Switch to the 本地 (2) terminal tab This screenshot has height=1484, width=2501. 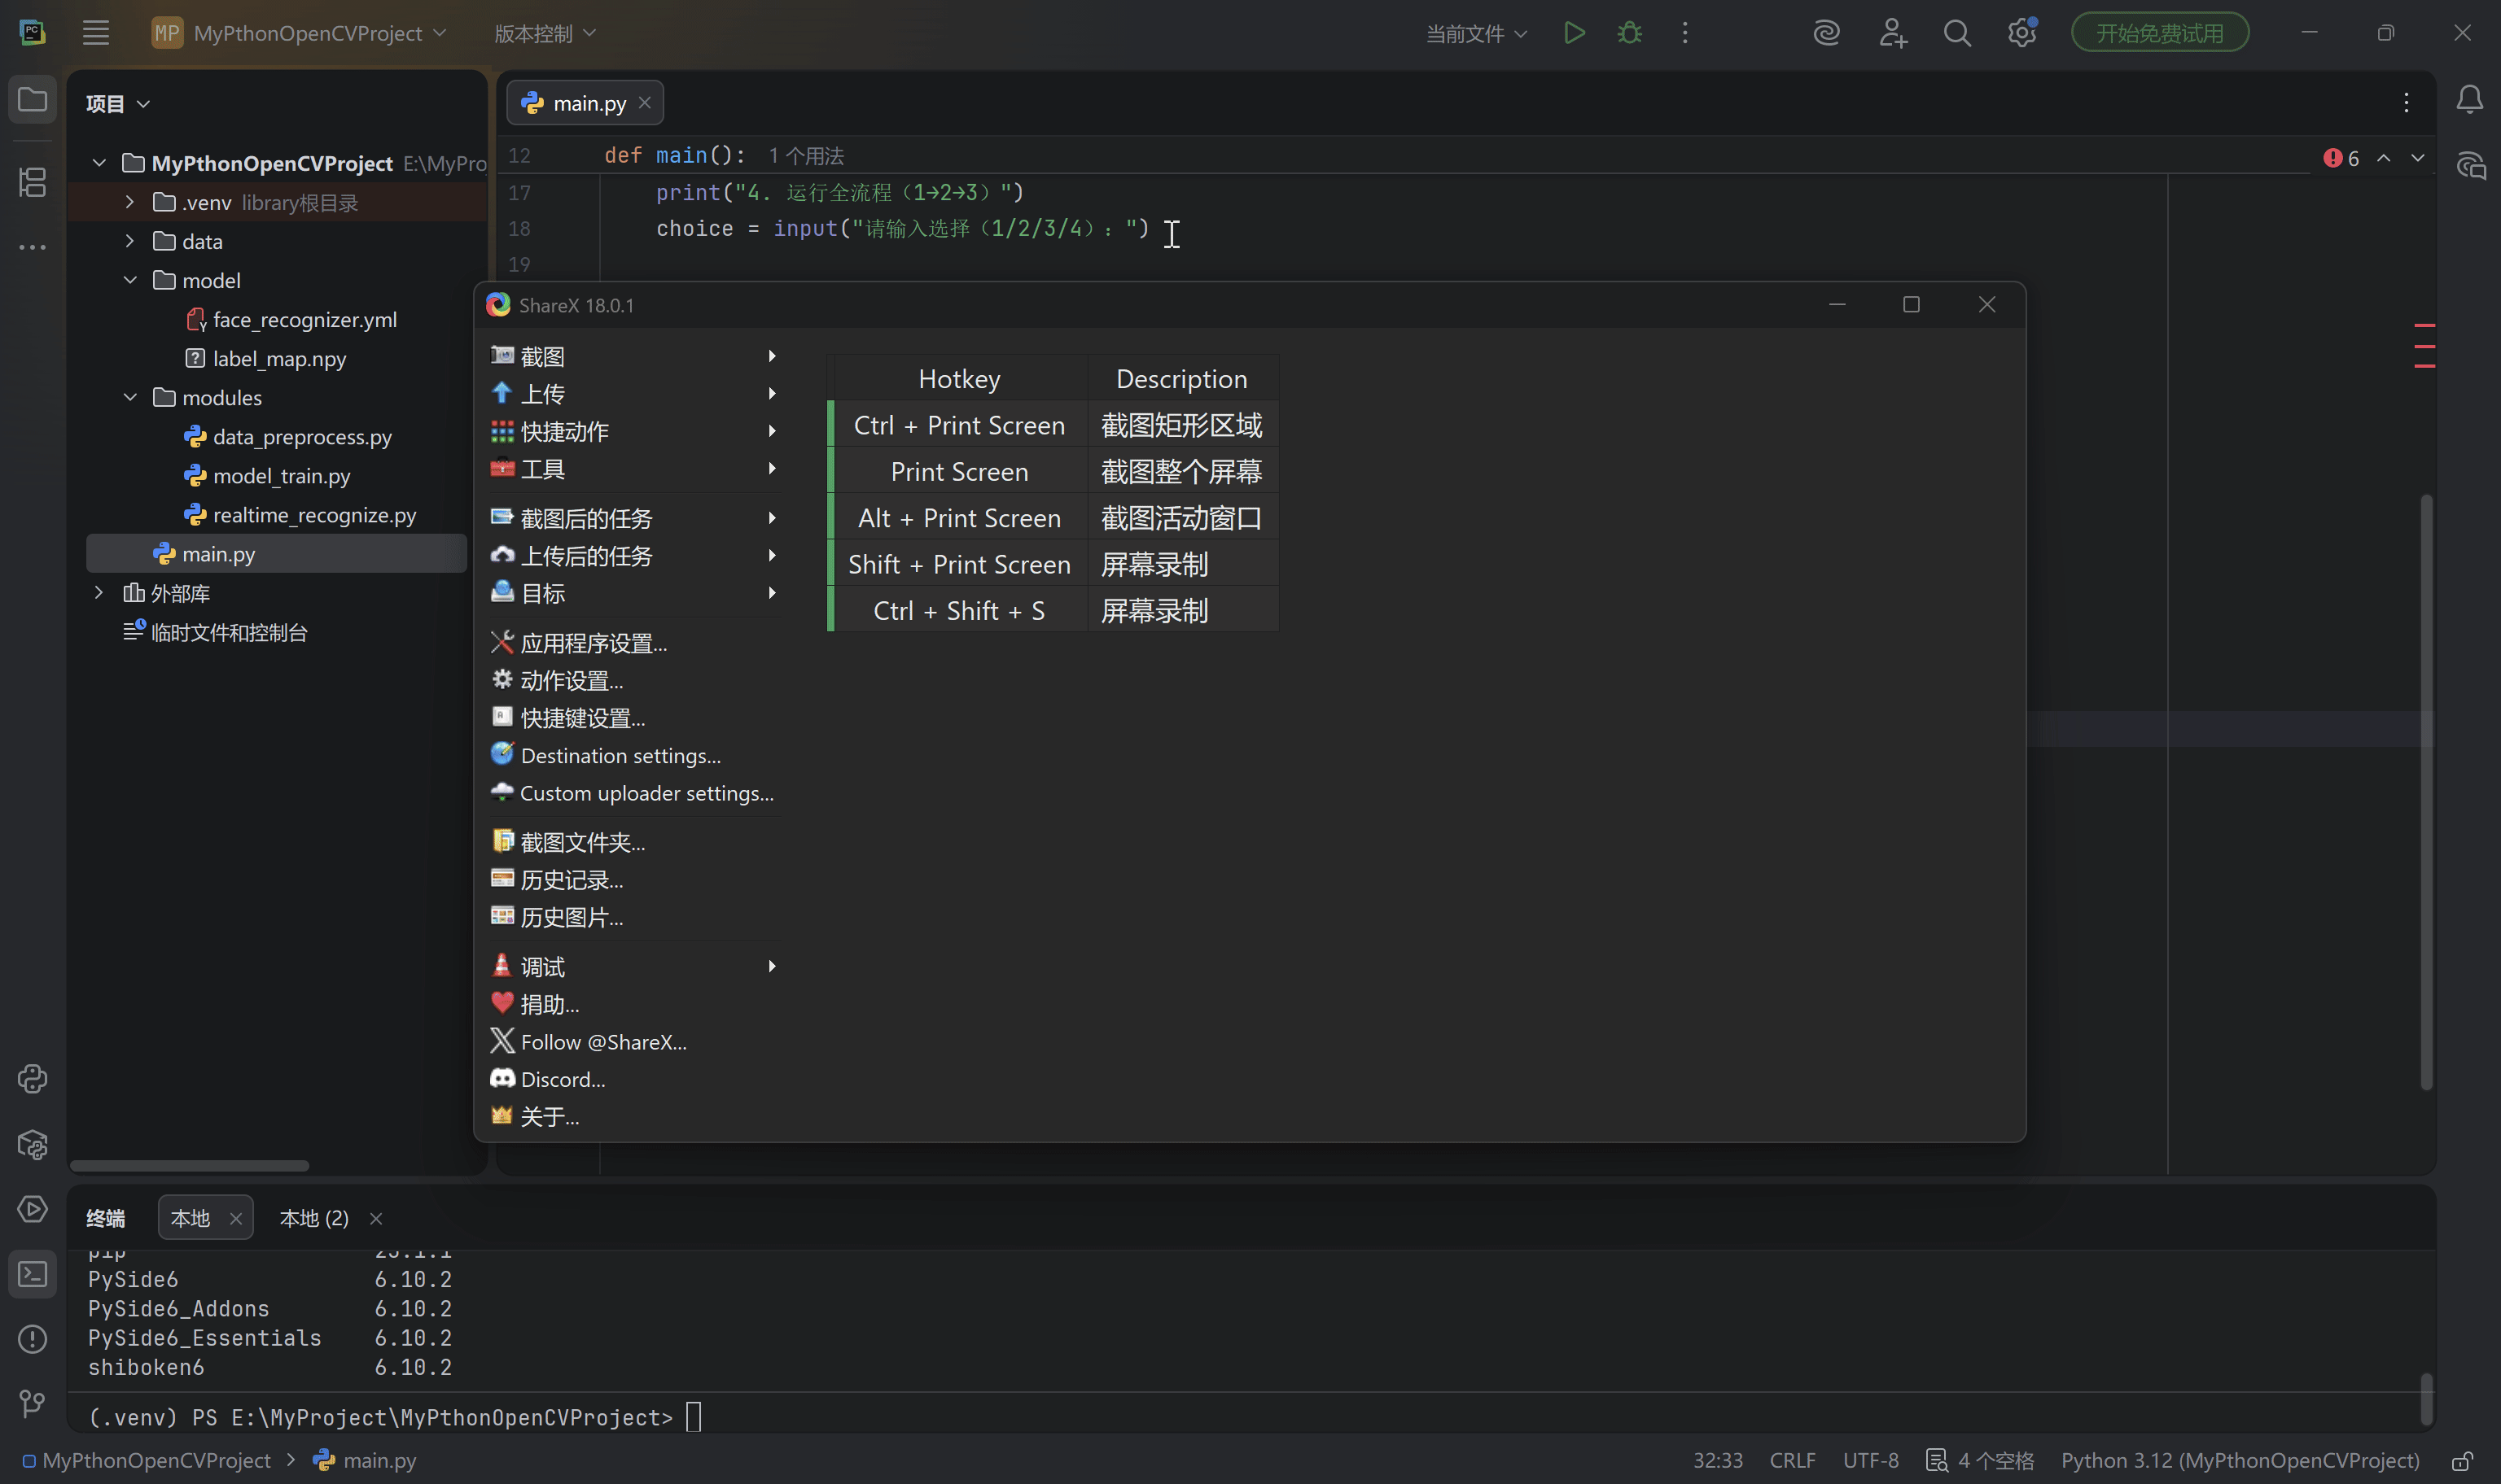click(x=313, y=1217)
